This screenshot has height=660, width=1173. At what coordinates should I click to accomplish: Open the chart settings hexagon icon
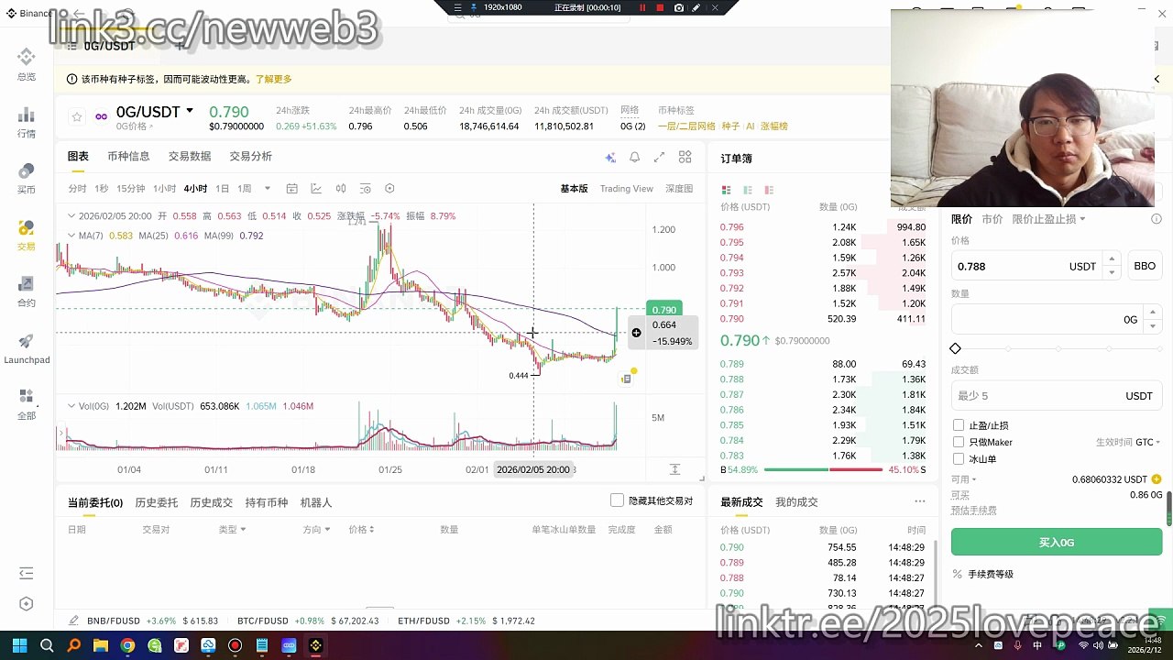[389, 189]
